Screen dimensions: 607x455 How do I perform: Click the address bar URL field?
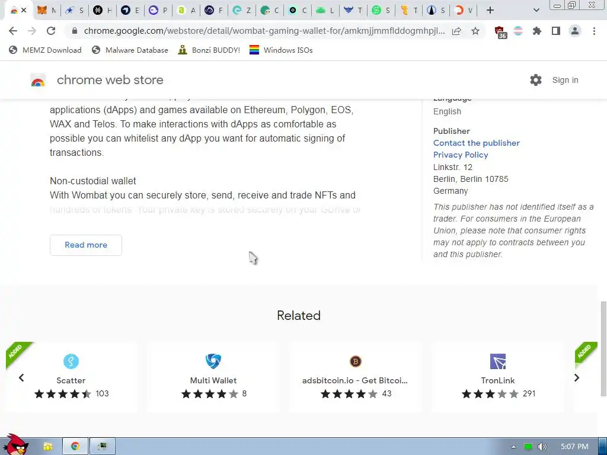pos(264,31)
